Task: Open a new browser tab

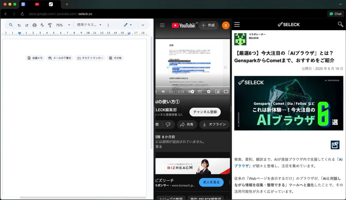Action: click(67, 4)
